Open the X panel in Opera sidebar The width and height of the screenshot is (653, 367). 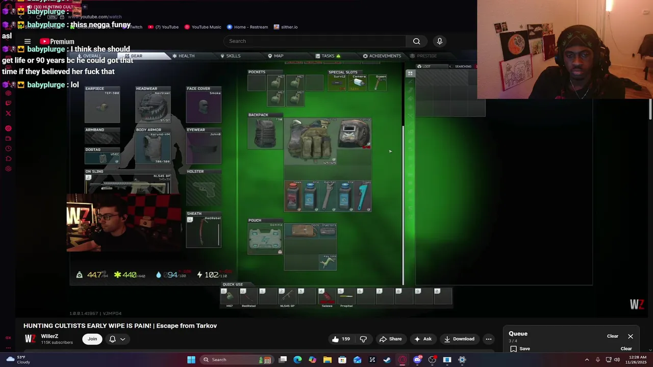coord(8,113)
